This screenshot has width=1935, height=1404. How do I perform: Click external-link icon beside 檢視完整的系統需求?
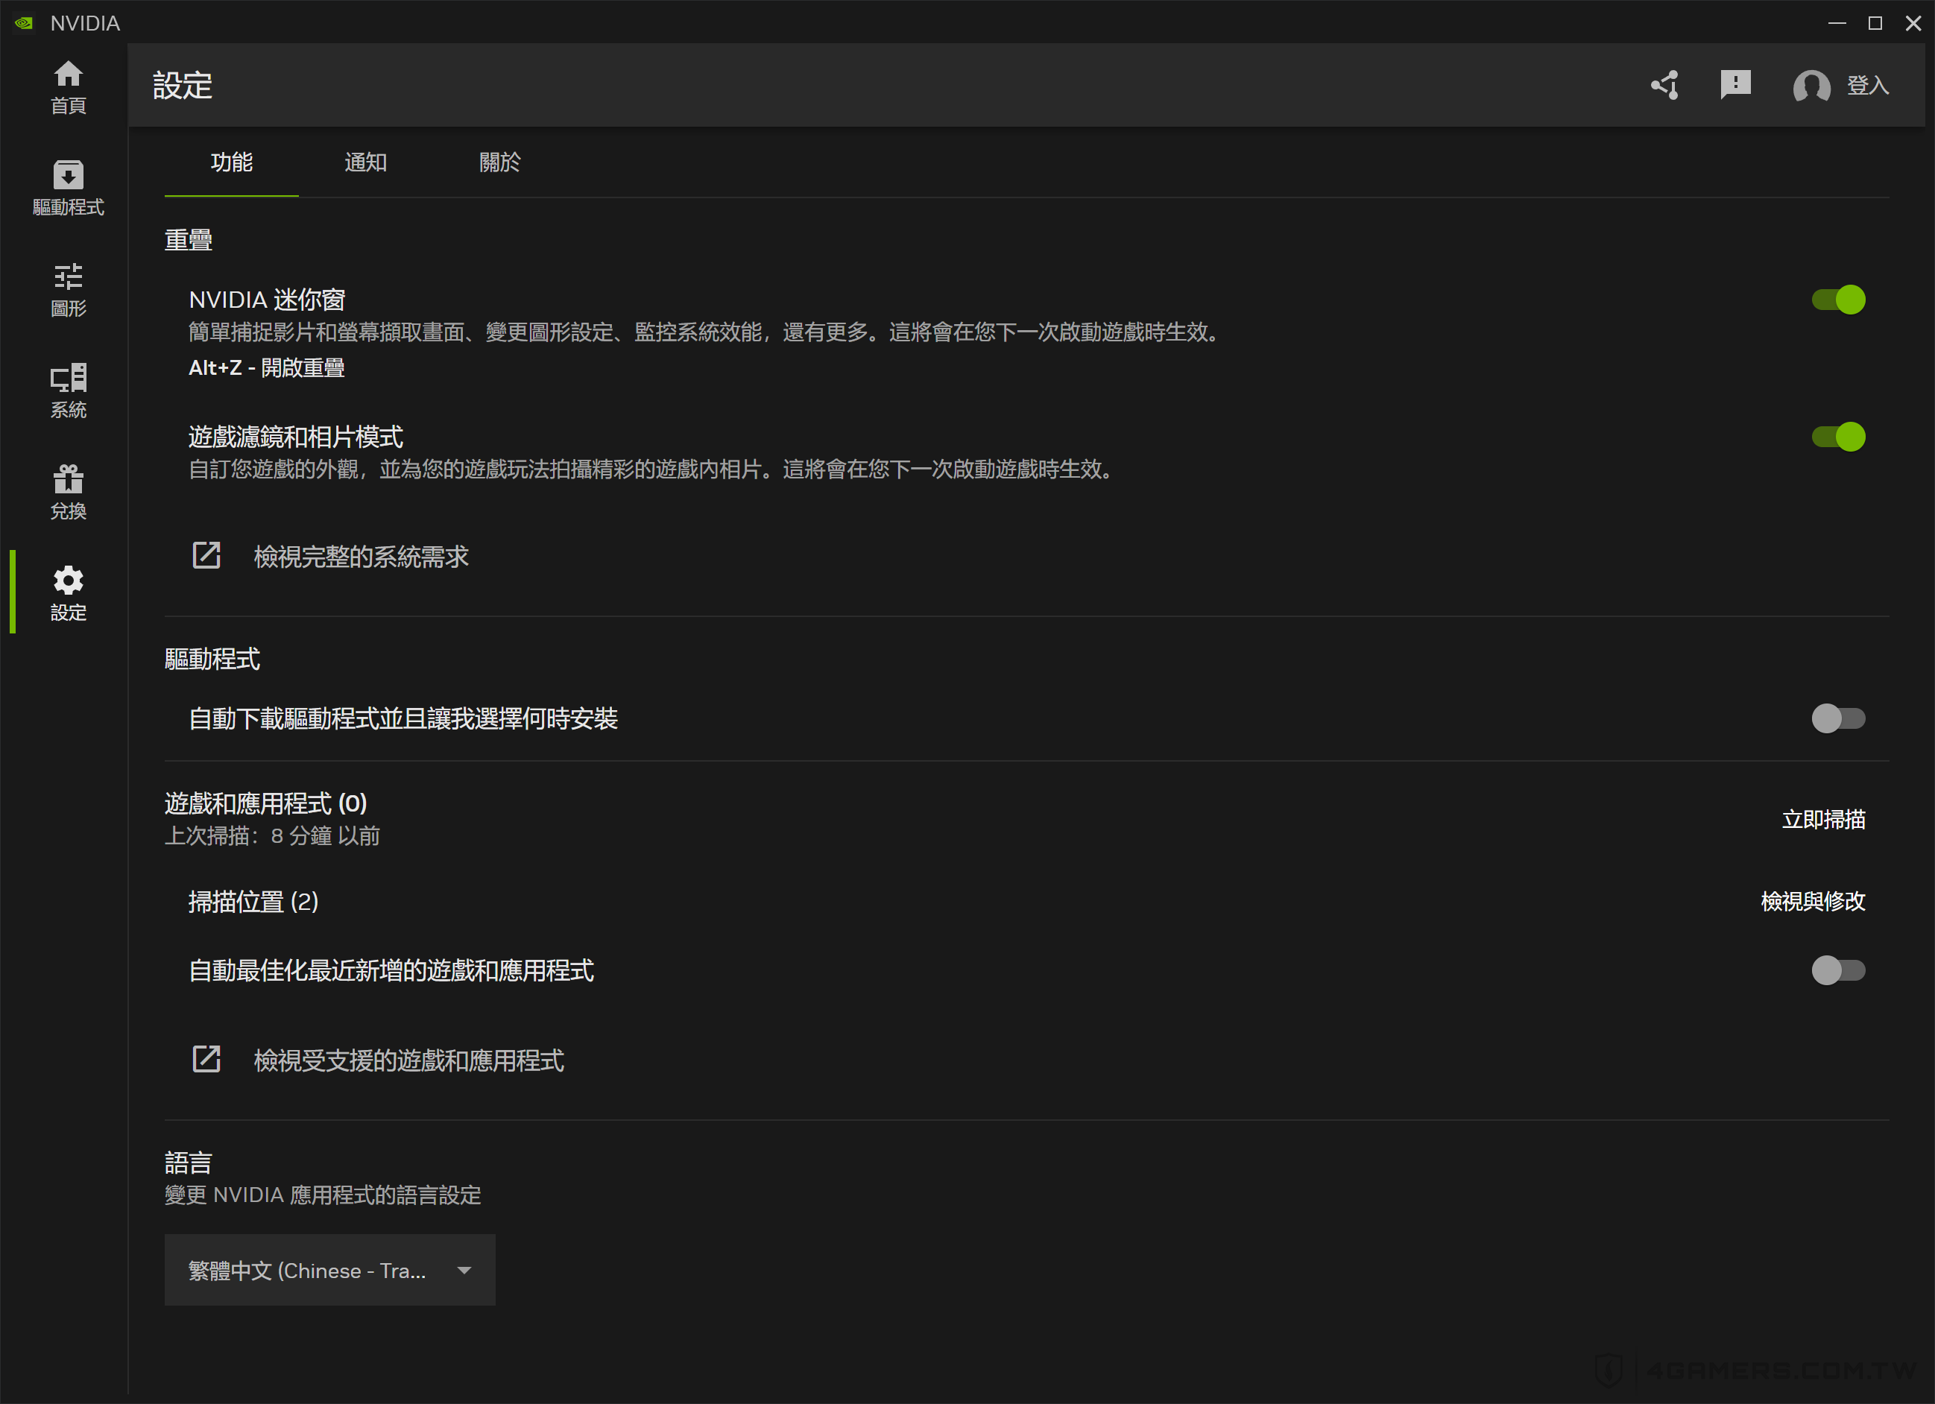(206, 555)
